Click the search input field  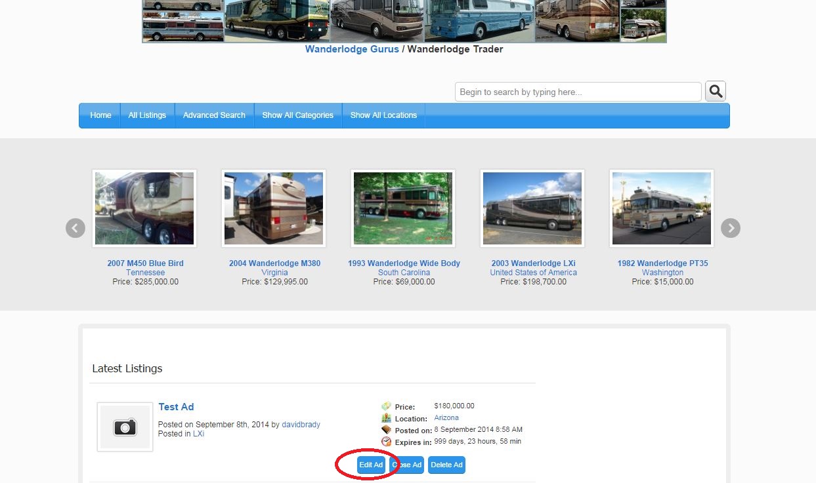(578, 92)
